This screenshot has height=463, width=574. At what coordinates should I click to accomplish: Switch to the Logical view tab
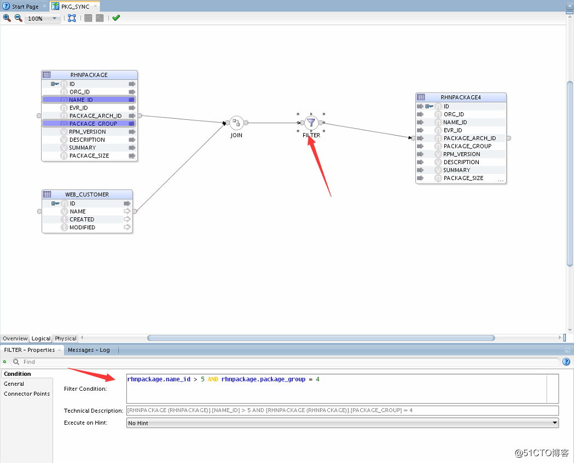(40, 339)
